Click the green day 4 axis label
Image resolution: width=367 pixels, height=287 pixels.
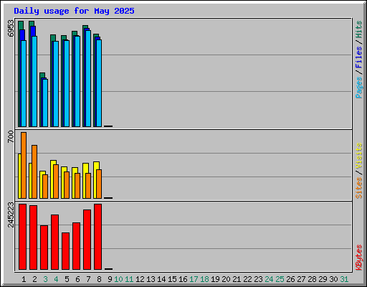(x=56, y=279)
